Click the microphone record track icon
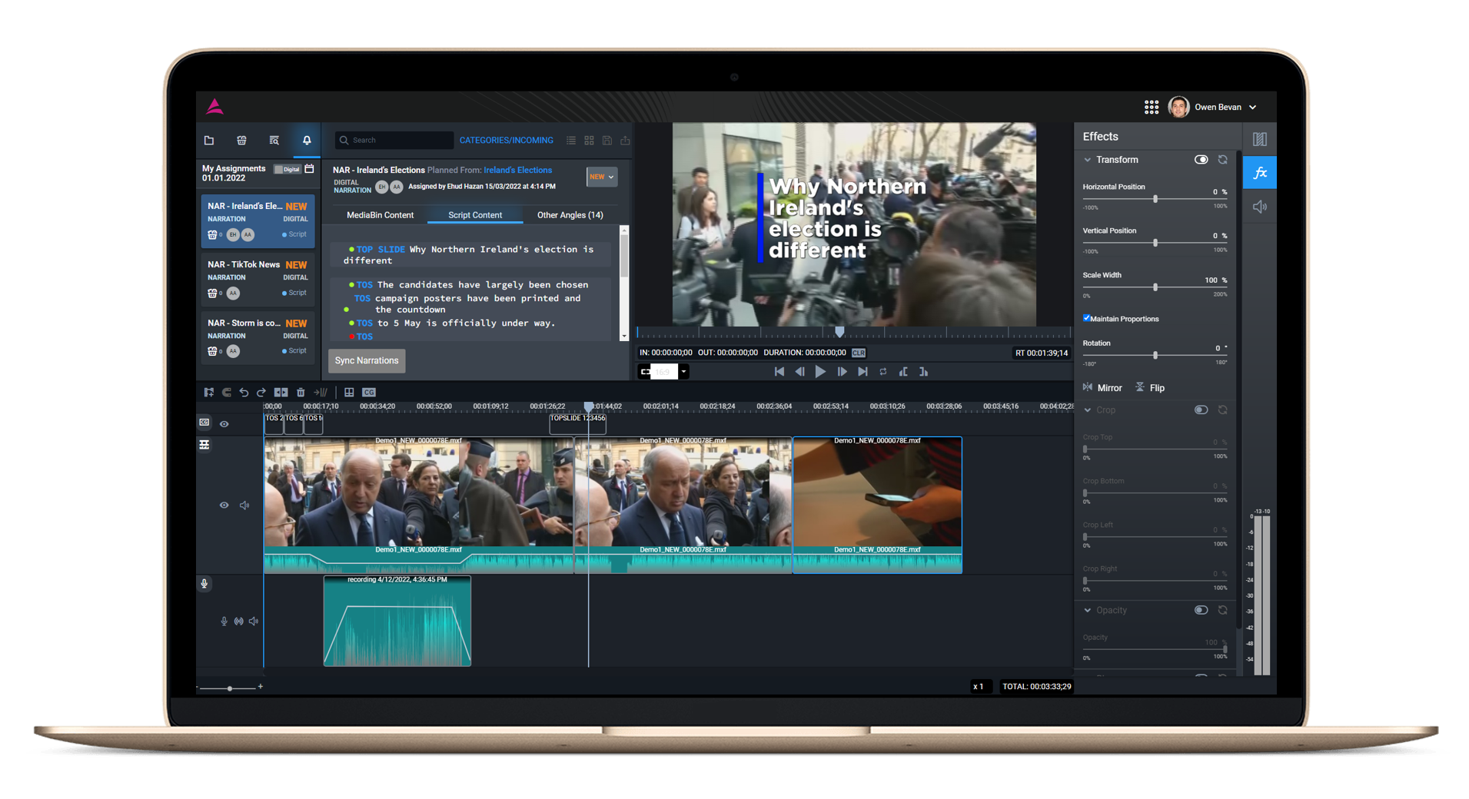 [x=204, y=584]
